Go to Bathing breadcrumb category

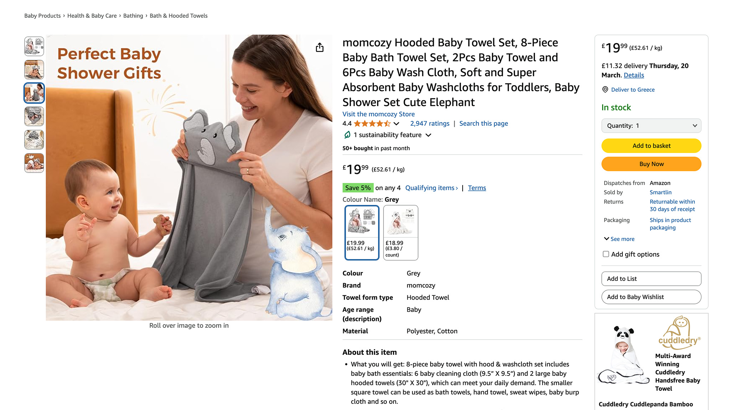133,16
